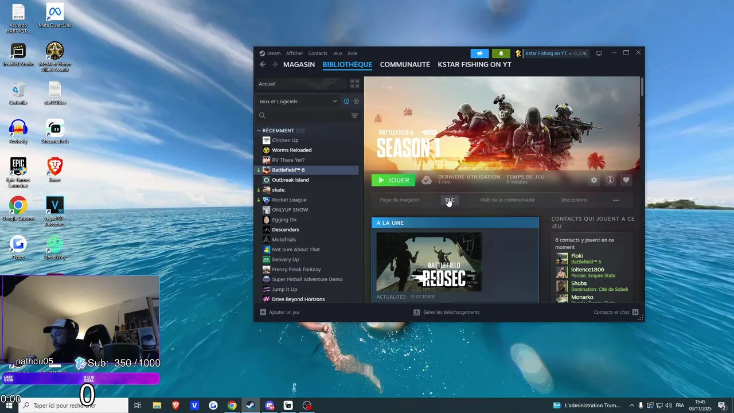734x413 pixels.
Task: Sort library by recent activity clock icon
Action: pyautogui.click(x=346, y=102)
